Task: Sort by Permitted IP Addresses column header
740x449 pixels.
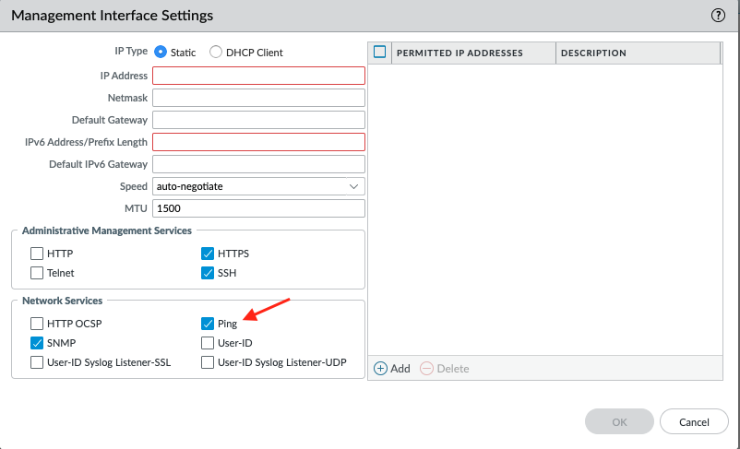Action: point(460,53)
